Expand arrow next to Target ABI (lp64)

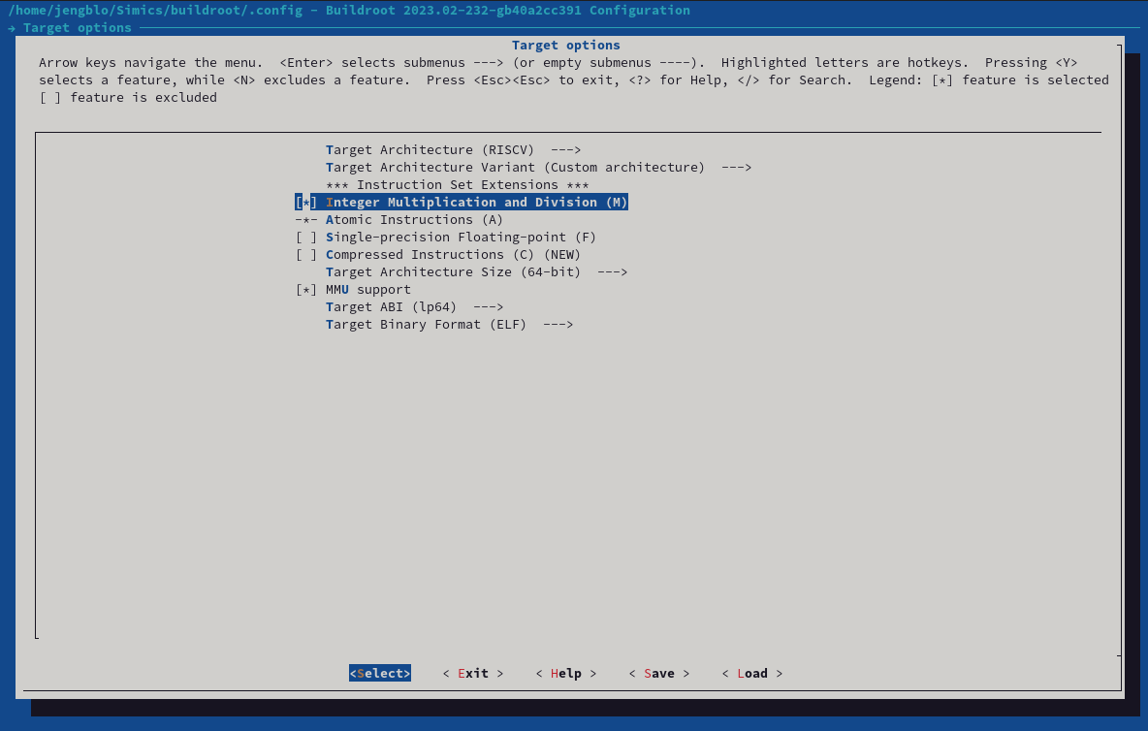coord(488,307)
